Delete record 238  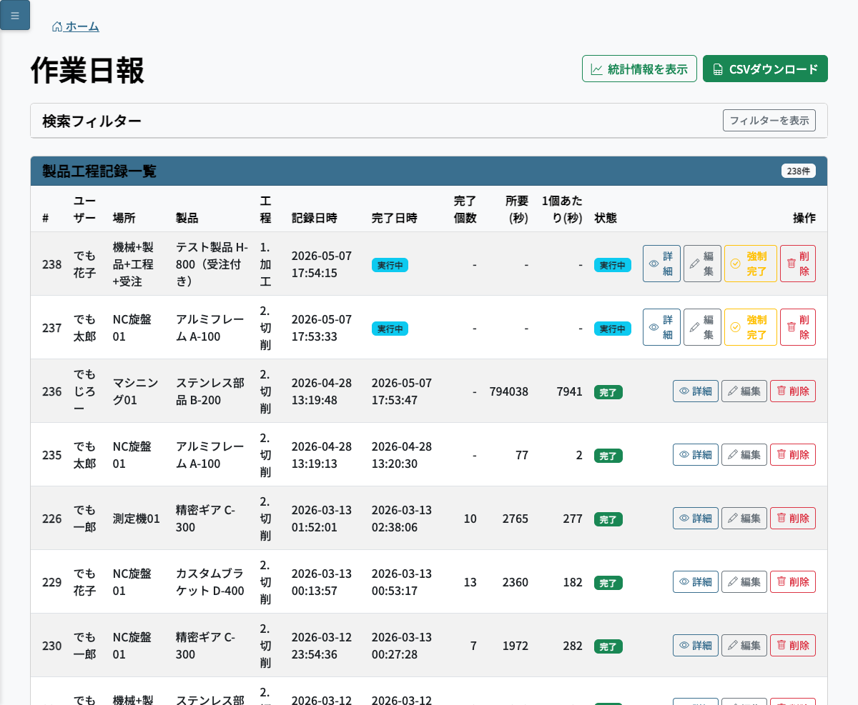click(x=798, y=264)
